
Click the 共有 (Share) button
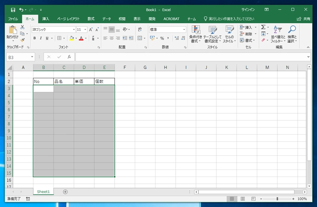[304, 19]
